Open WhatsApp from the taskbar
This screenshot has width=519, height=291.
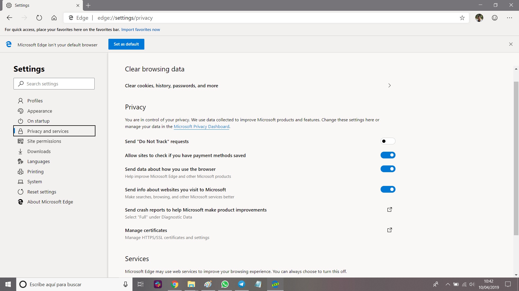coord(225,284)
